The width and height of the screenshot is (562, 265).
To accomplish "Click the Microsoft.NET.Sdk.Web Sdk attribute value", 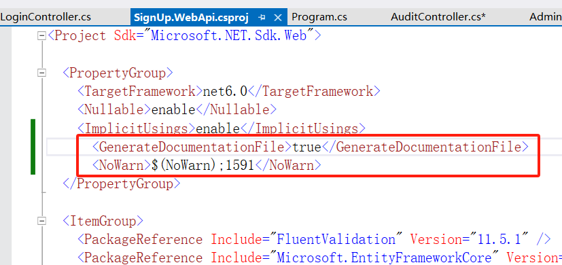I will point(228,35).
